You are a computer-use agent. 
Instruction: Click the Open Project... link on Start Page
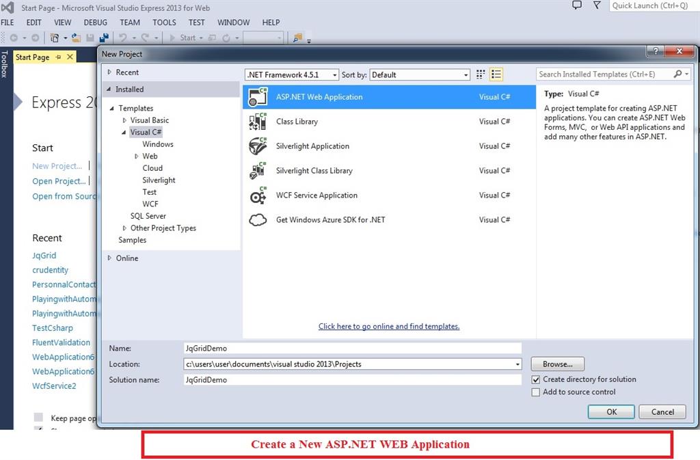coord(59,181)
